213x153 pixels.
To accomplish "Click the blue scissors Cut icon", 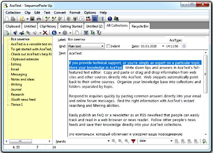I will pyautogui.click(x=15, y=33).
